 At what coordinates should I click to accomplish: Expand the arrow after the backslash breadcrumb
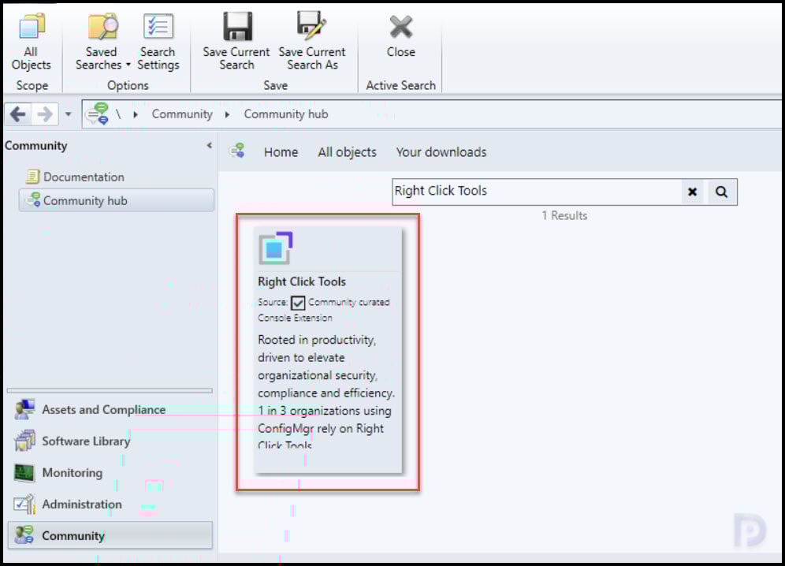tap(136, 115)
